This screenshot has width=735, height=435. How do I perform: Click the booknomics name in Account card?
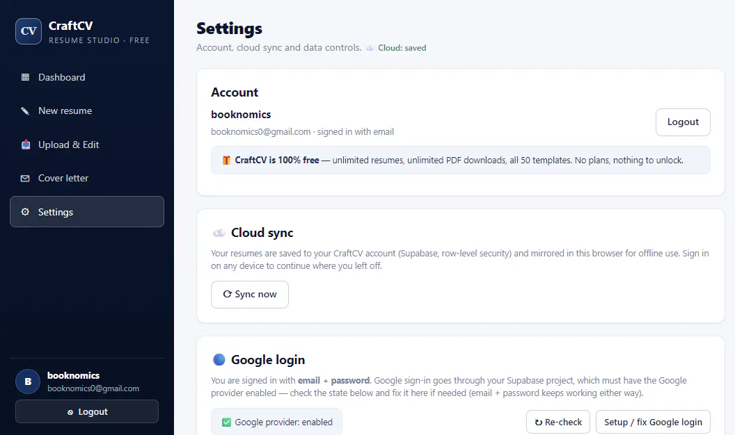coord(241,114)
